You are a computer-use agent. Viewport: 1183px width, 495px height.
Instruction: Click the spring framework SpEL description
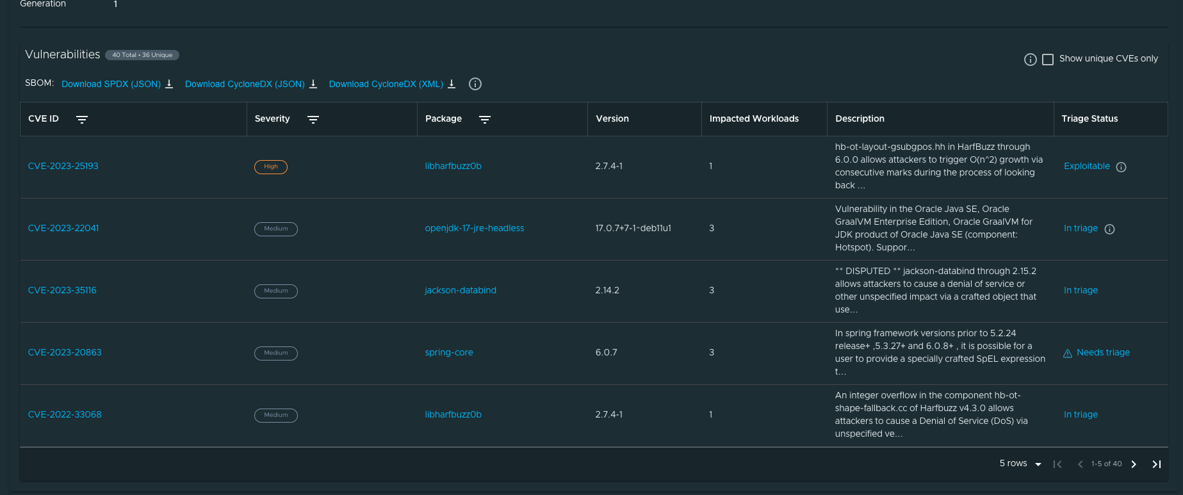(x=940, y=352)
